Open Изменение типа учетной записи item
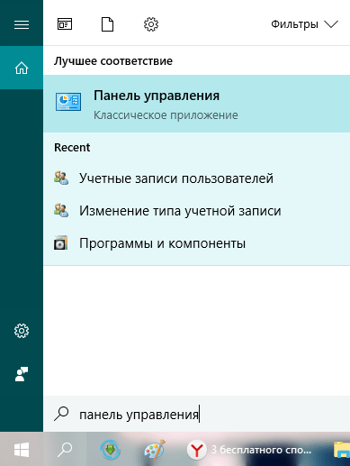This screenshot has width=350, height=466. (196, 211)
